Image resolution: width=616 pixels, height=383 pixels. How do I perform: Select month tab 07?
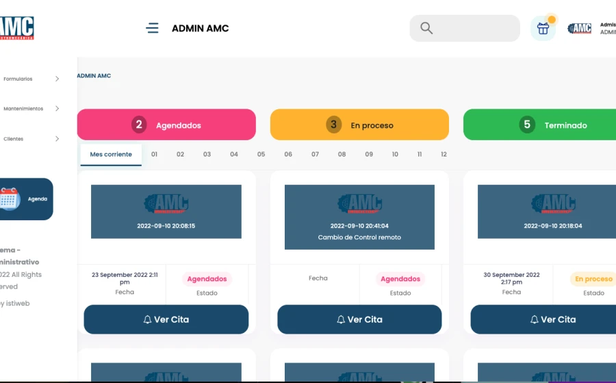315,155
